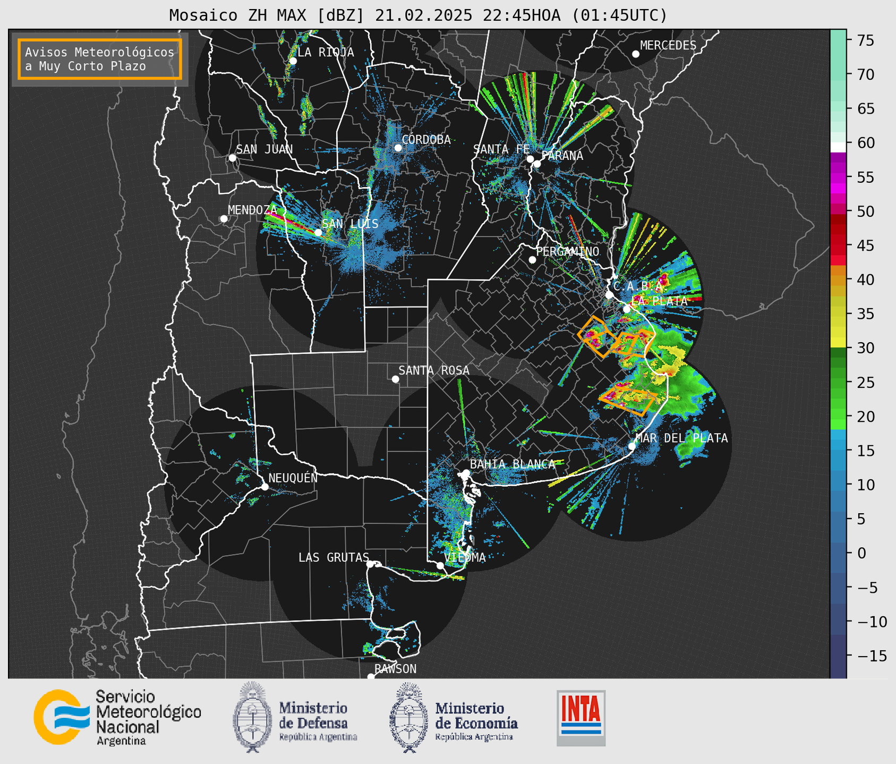Click the NEUQUÉN city label
Image resolution: width=896 pixels, height=764 pixels.
click(x=293, y=478)
